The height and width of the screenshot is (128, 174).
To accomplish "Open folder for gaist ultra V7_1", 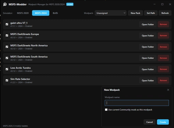I will [148, 24].
